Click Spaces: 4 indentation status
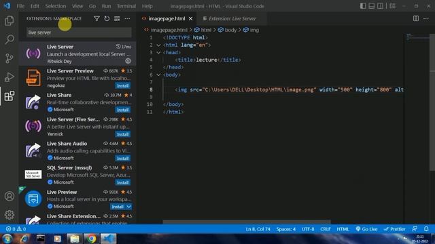 [x=285, y=229]
